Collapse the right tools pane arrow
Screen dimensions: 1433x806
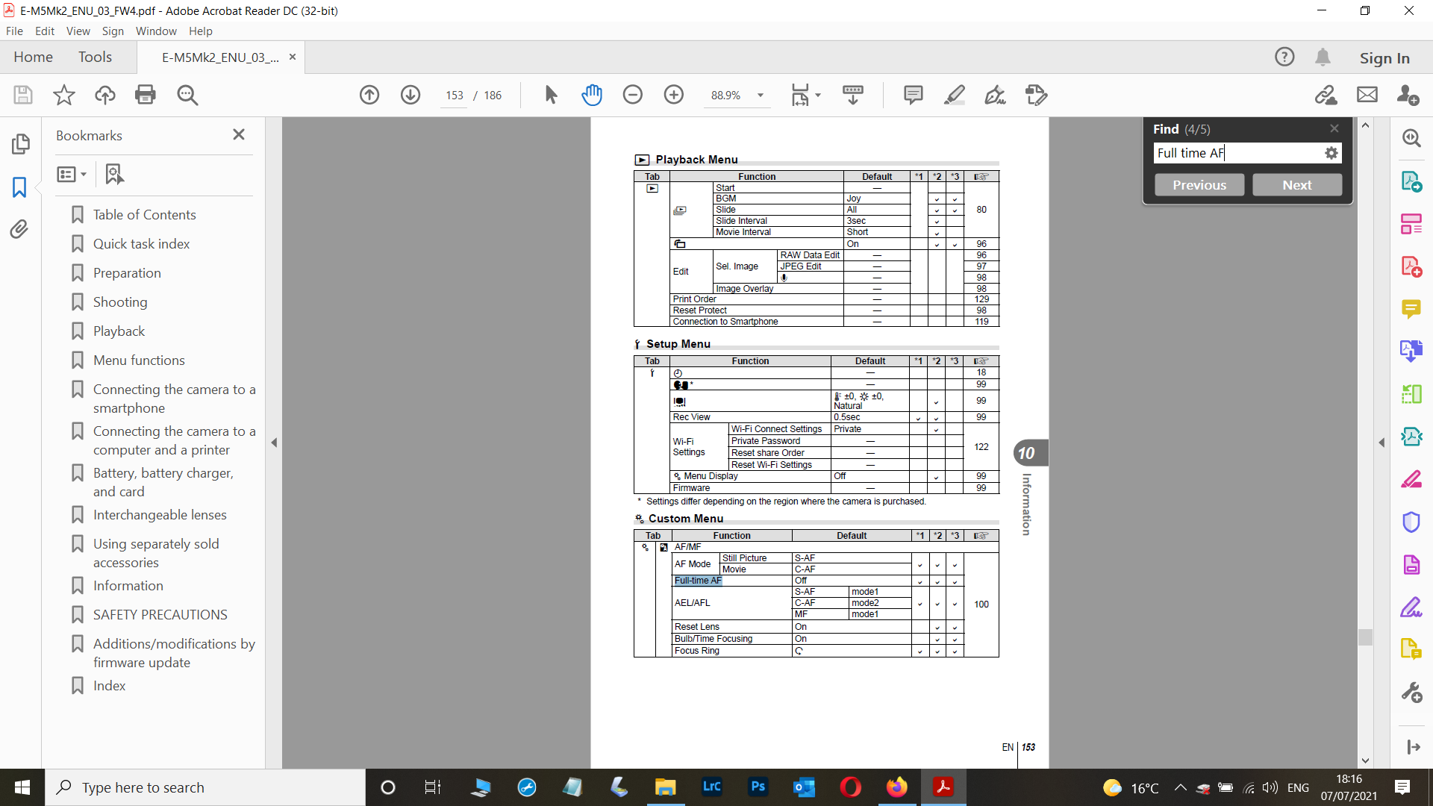click(1382, 443)
